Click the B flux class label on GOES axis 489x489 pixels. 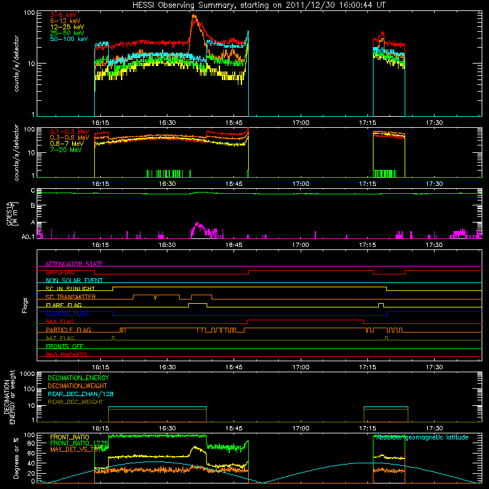click(33, 205)
